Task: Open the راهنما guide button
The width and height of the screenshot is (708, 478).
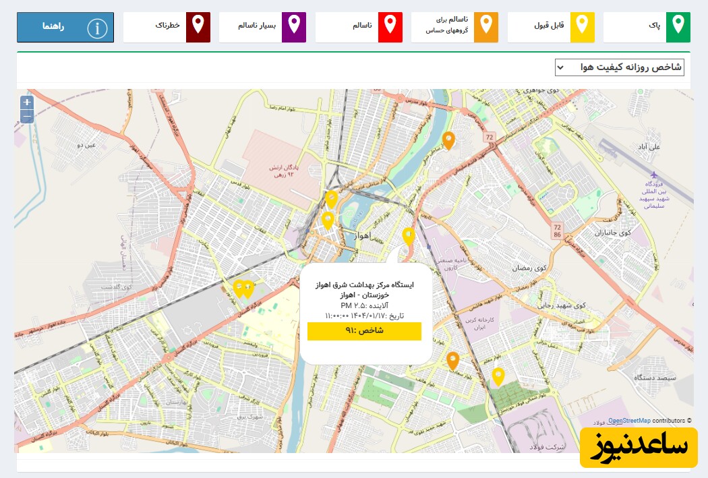Action: pyautogui.click(x=65, y=27)
